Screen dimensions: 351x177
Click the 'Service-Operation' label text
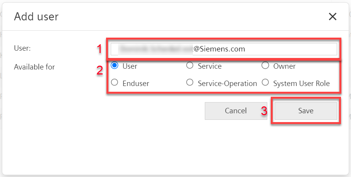point(227,83)
